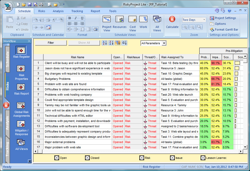Open Global Risk Assignments view
The height and width of the screenshot is (171, 250).
(21, 106)
